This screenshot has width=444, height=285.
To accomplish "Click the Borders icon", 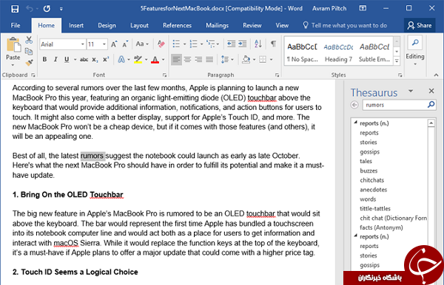I will (263, 60).
